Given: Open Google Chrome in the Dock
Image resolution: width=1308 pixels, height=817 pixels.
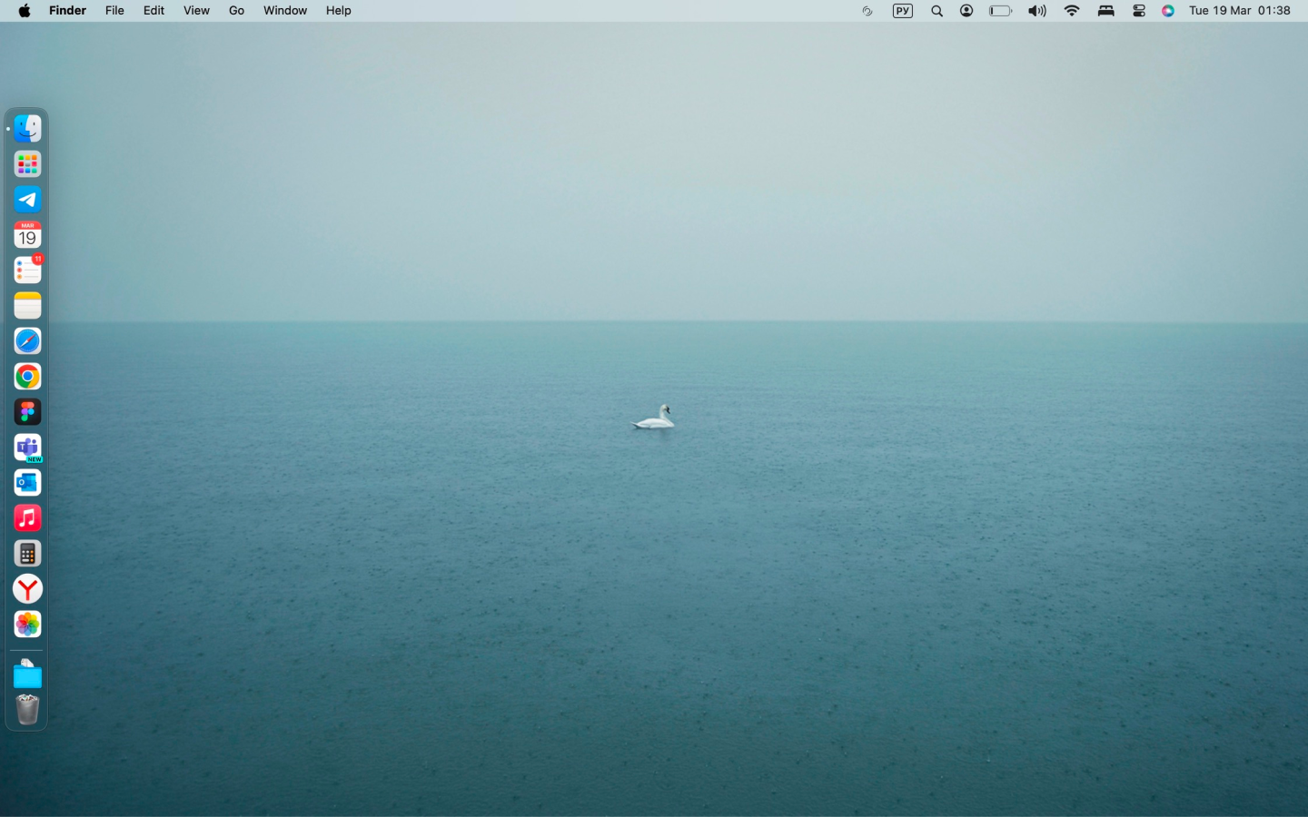Looking at the screenshot, I should pos(27,377).
